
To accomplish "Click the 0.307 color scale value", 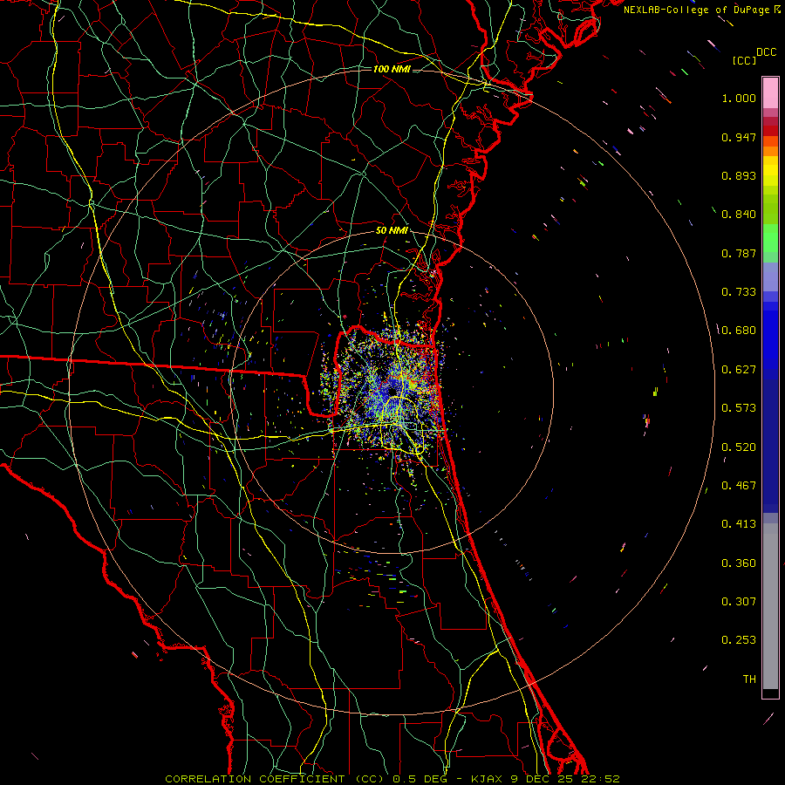I will tap(739, 602).
